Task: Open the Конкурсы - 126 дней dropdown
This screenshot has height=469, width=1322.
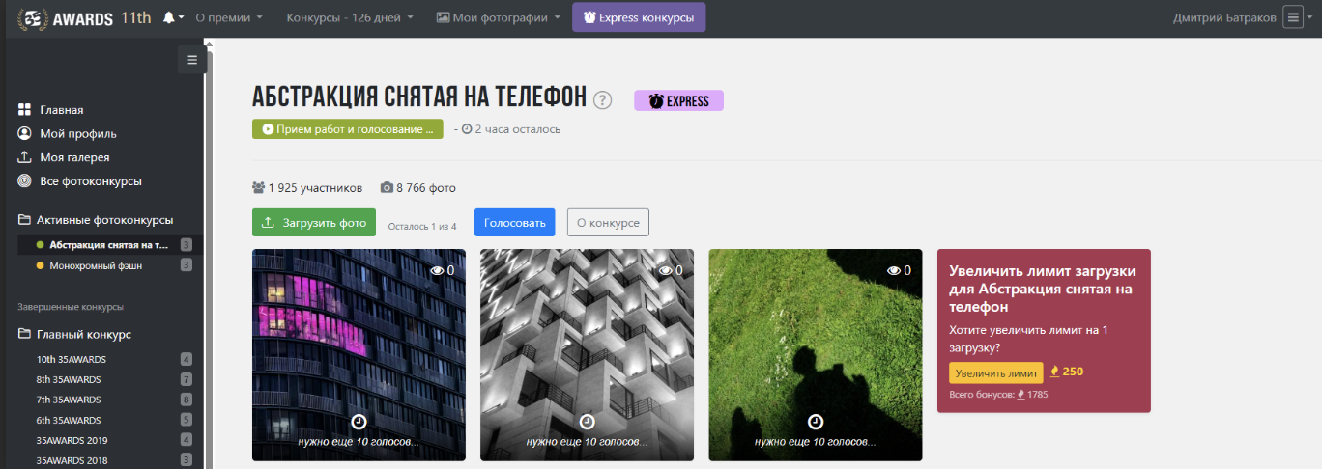Action: coord(350,17)
